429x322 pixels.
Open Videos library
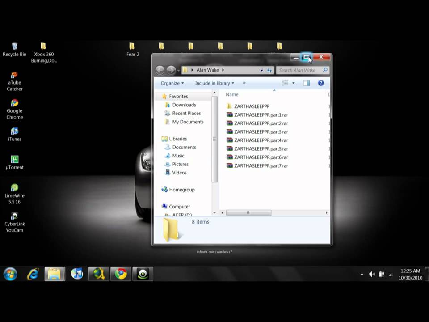point(179,173)
